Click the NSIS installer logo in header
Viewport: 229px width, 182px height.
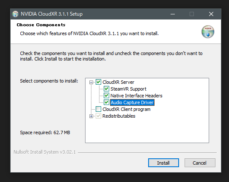pos(208,32)
